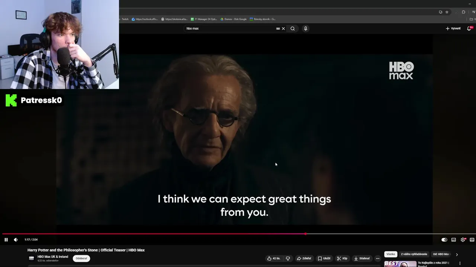Like the video (42 tis.)

[274, 258]
